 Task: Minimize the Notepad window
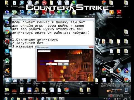[x=86, y=16]
